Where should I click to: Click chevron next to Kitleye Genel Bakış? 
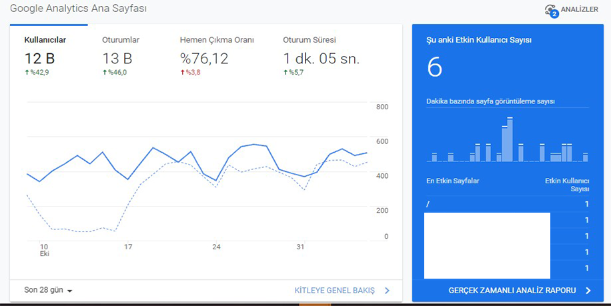click(x=387, y=291)
